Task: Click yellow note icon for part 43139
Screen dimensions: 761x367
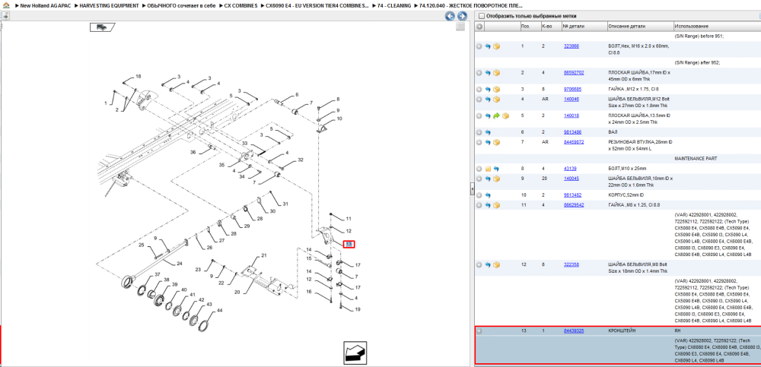Action: point(488,169)
